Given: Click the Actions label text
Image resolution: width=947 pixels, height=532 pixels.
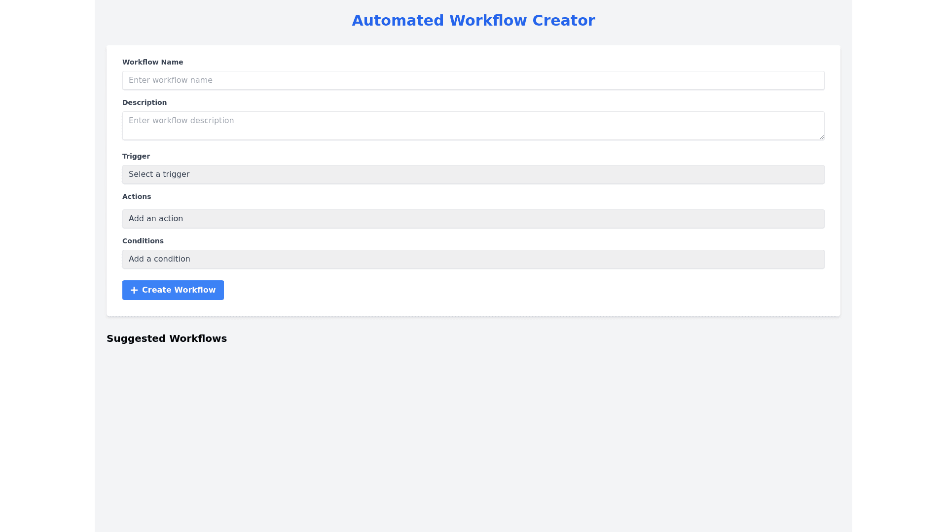Looking at the screenshot, I should tap(137, 197).
